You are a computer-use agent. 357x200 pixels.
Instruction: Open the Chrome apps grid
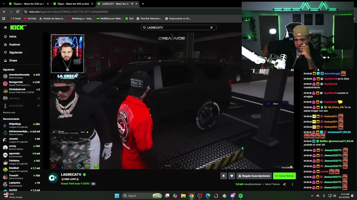(4, 19)
